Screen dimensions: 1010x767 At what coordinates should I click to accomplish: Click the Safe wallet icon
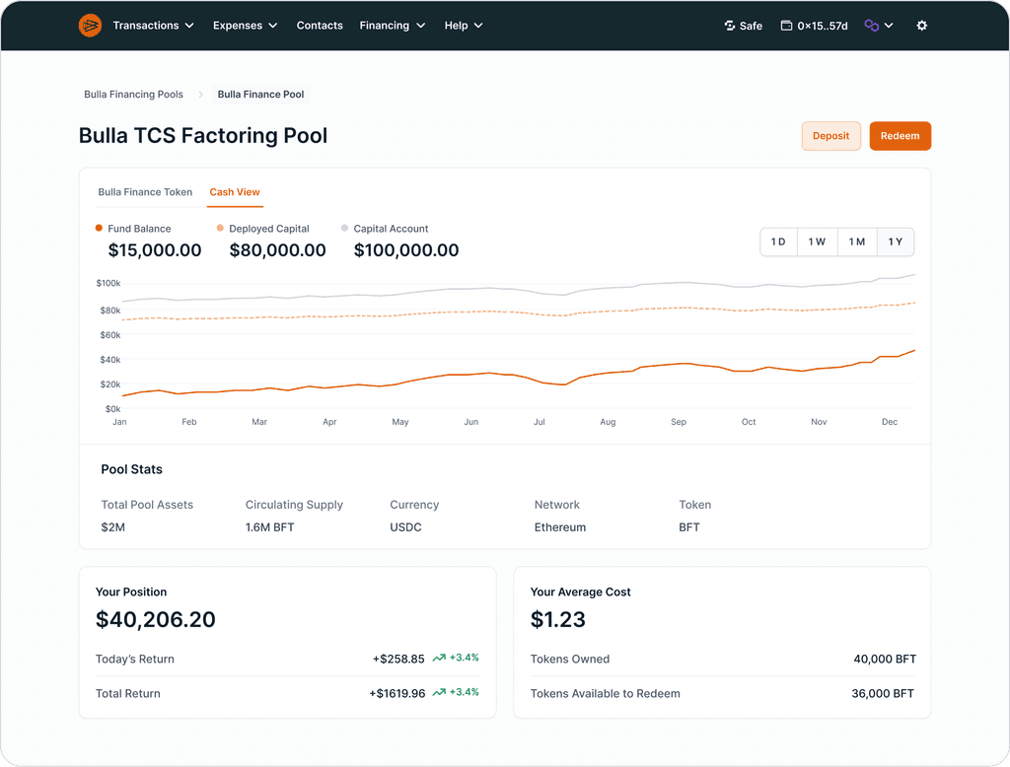tap(730, 26)
